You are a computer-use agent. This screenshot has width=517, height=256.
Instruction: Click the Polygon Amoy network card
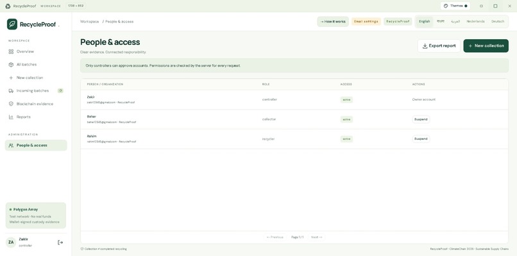36,216
